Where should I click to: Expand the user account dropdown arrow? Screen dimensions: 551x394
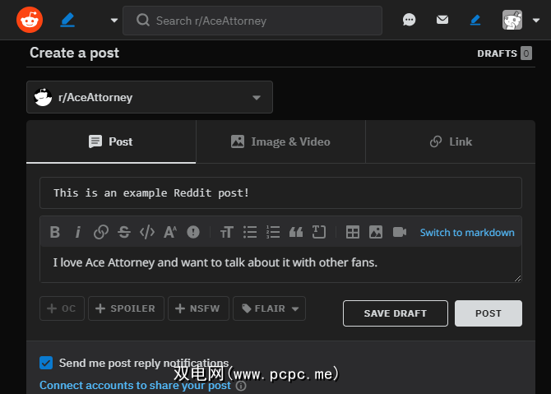(x=536, y=21)
